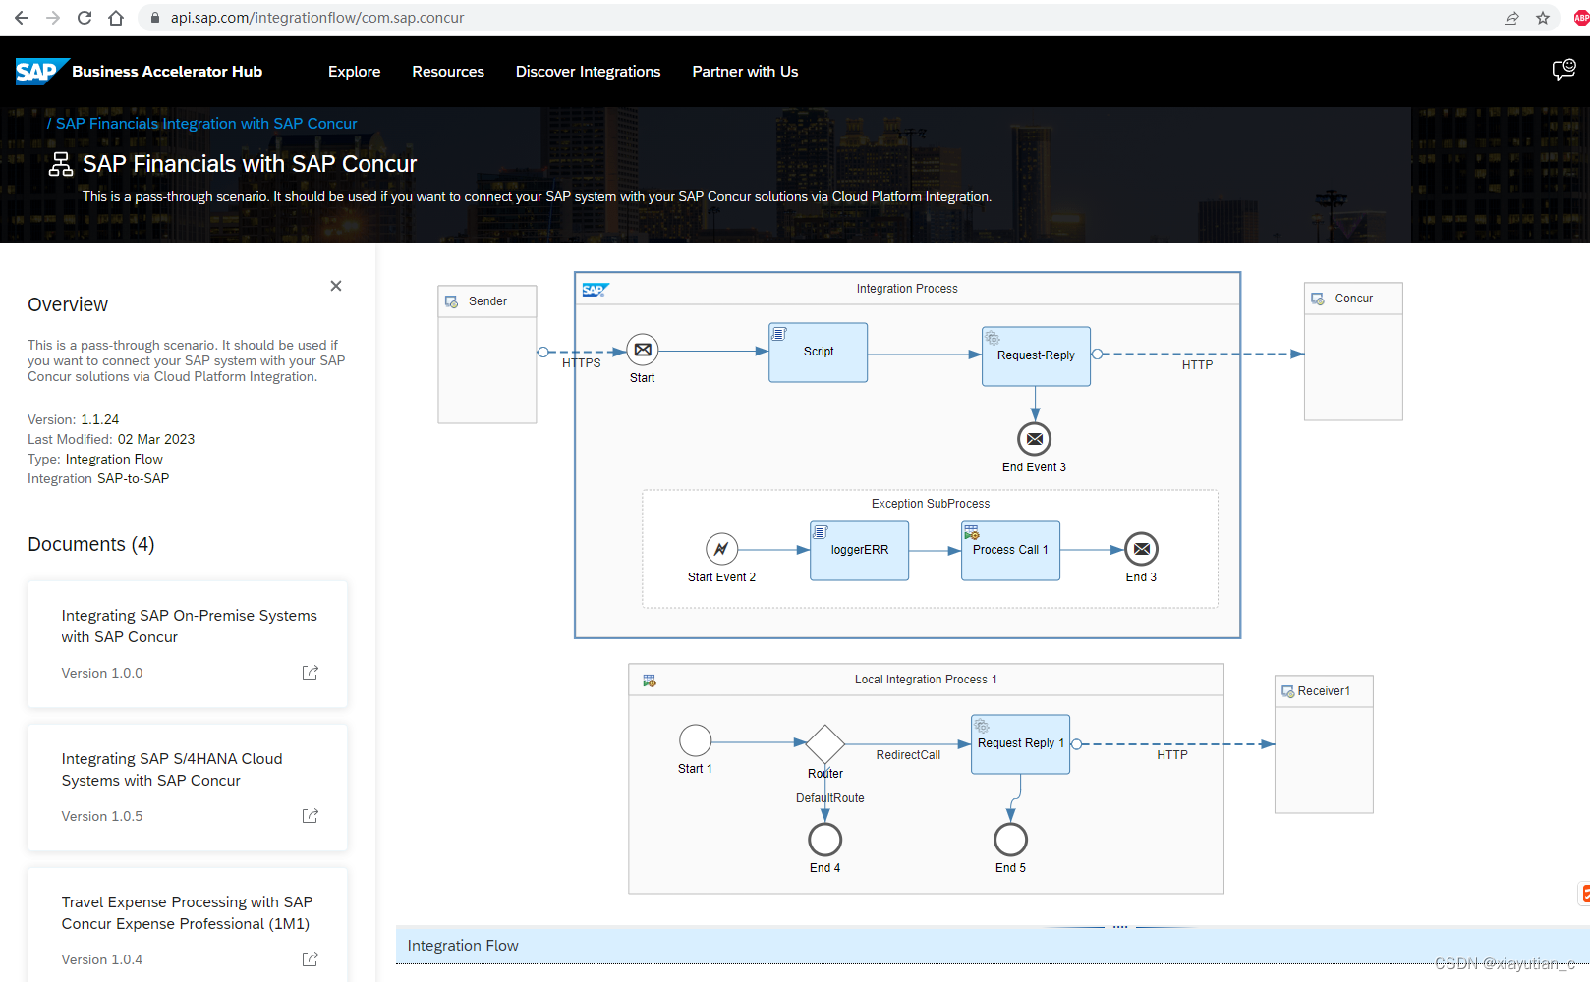Click the Documents (4) heading
Screen dimensions: 1590x982
91,544
